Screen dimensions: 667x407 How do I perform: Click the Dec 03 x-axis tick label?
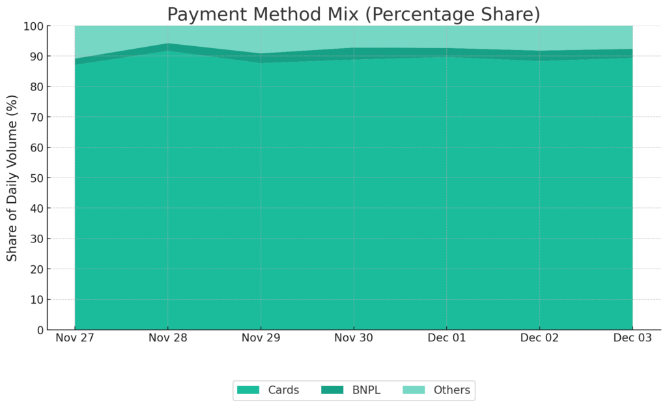tap(632, 337)
